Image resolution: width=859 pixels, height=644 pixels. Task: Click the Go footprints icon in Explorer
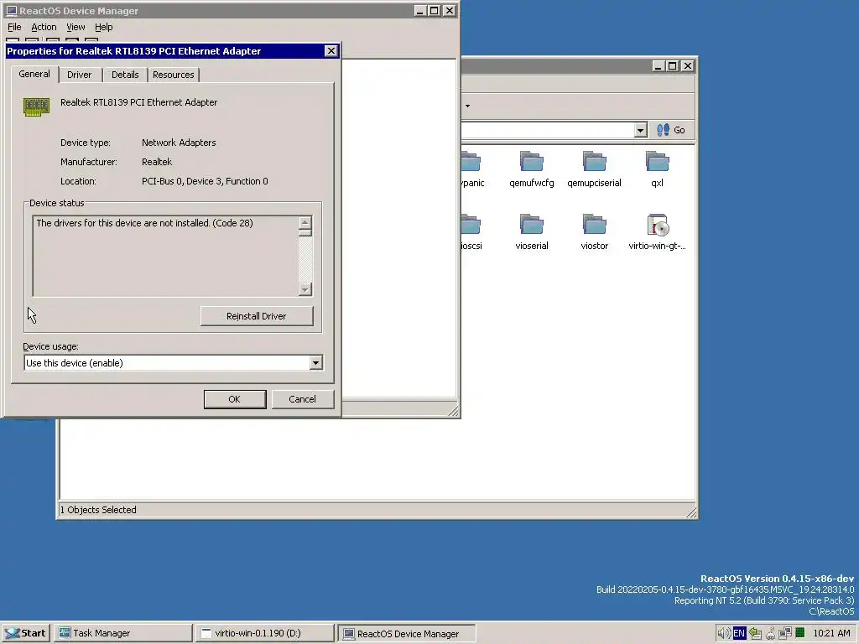click(663, 130)
